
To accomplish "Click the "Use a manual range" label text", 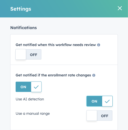I will coord(33,114).
